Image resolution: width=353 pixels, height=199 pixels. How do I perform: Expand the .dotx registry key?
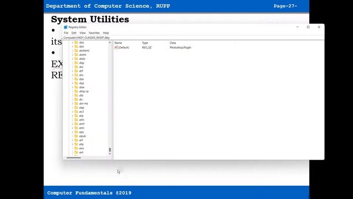[x=72, y=59]
